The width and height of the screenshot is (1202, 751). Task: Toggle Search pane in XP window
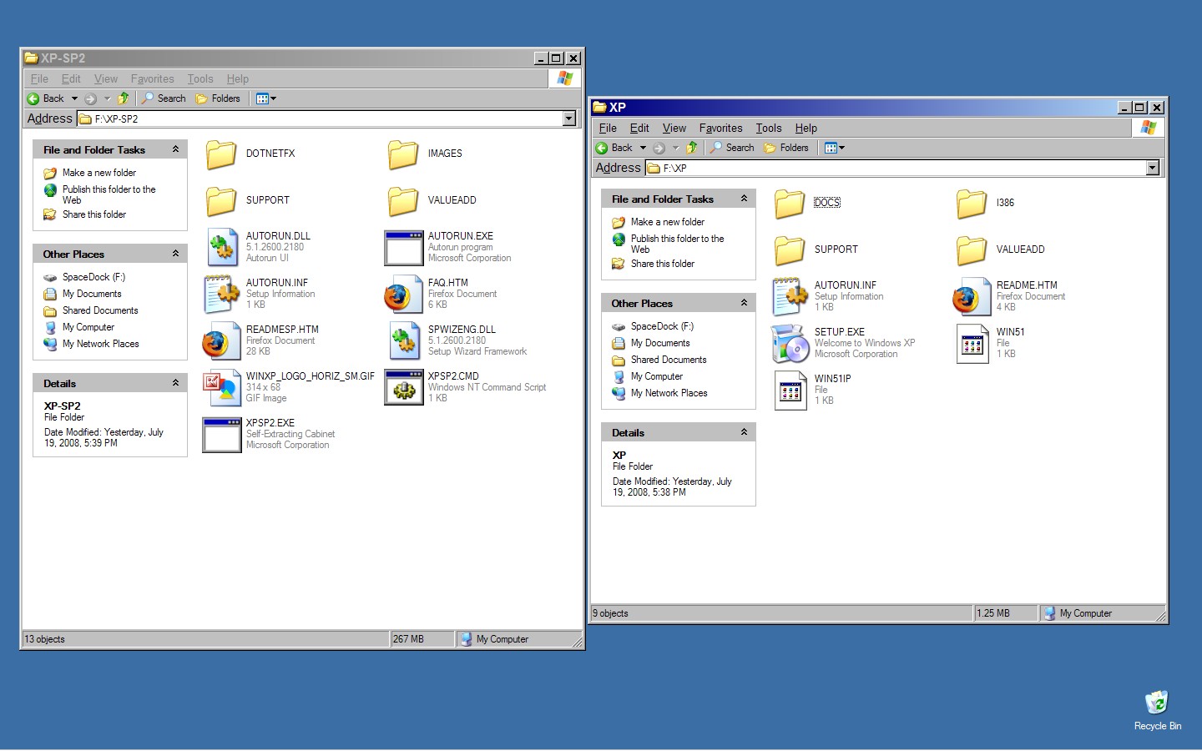click(x=732, y=148)
